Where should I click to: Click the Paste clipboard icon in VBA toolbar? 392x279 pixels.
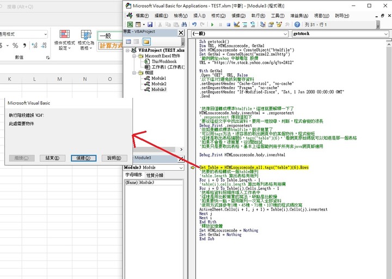[176, 24]
